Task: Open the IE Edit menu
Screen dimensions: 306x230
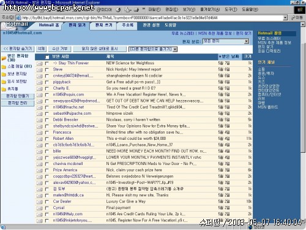Action: click(171, 9)
